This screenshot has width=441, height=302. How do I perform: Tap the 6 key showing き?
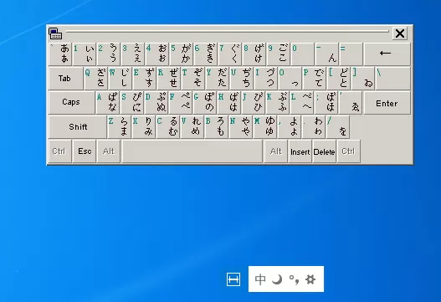[205, 54]
